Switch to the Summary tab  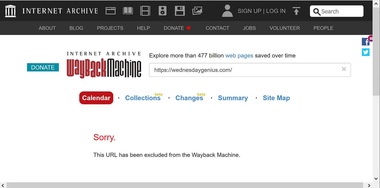pyautogui.click(x=233, y=98)
